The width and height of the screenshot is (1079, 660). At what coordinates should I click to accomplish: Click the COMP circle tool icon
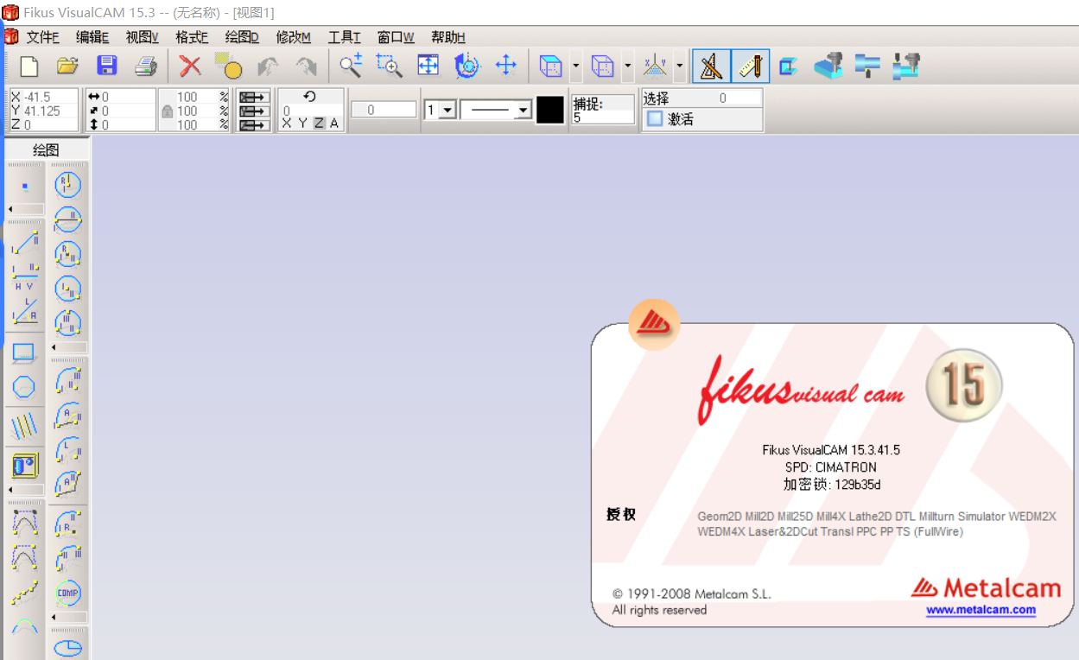[67, 593]
